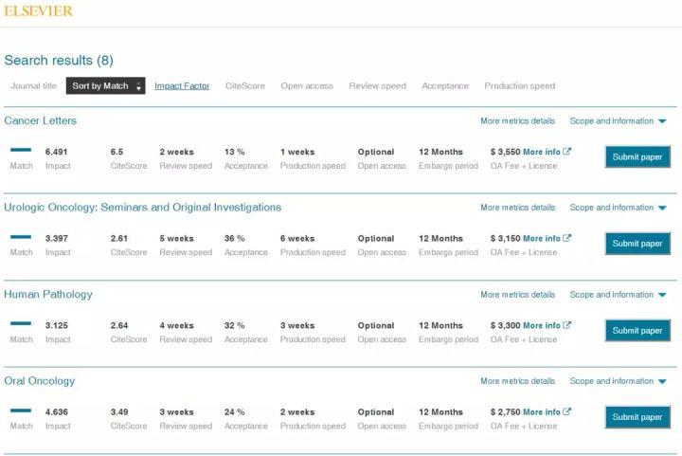Click More info next to $3,150 fee
The image size is (682, 456).
pos(547,239)
